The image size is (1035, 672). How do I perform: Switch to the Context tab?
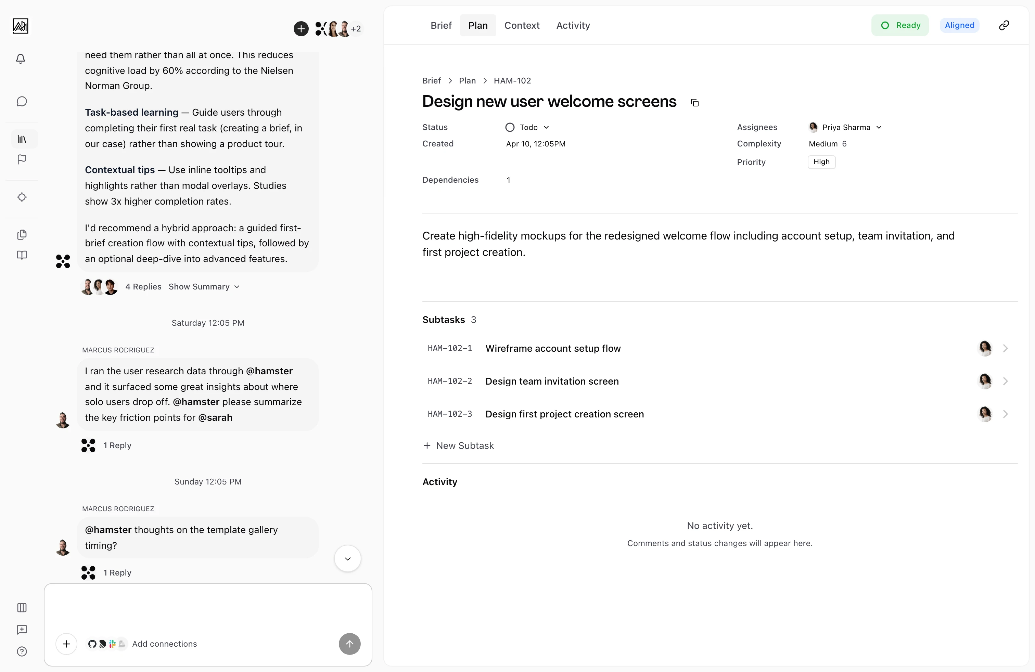(x=521, y=25)
